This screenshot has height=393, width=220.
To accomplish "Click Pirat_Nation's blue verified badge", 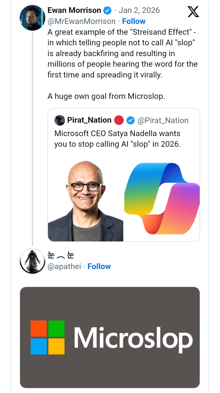I will (x=131, y=120).
